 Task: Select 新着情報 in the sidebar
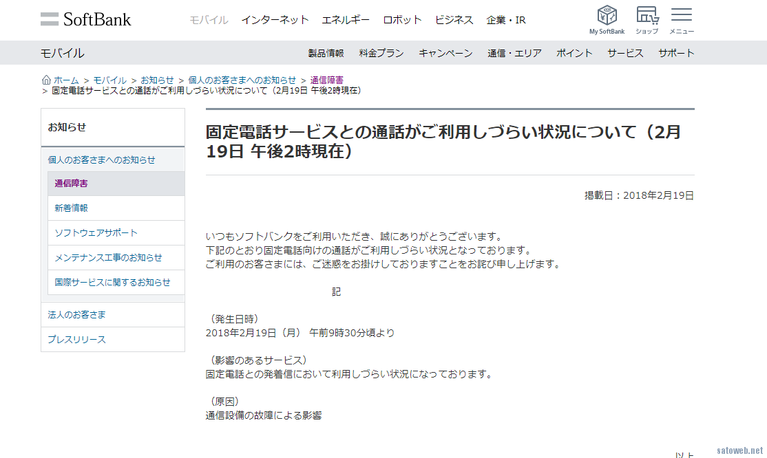(x=72, y=208)
